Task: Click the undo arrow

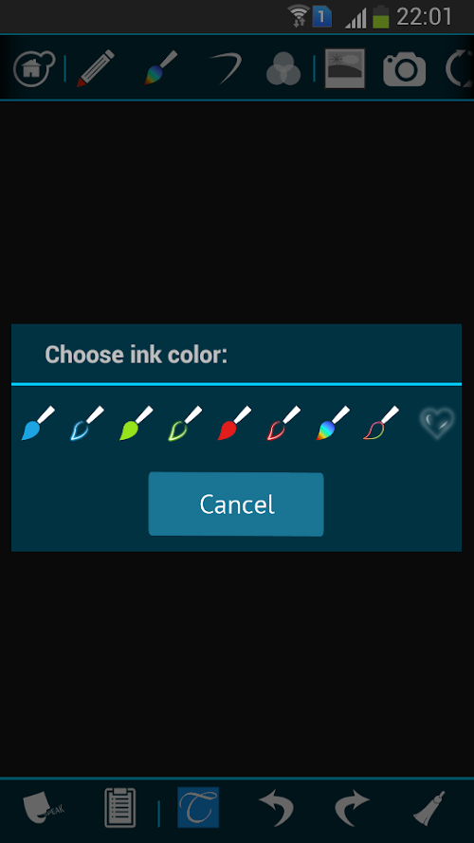Action: click(276, 808)
